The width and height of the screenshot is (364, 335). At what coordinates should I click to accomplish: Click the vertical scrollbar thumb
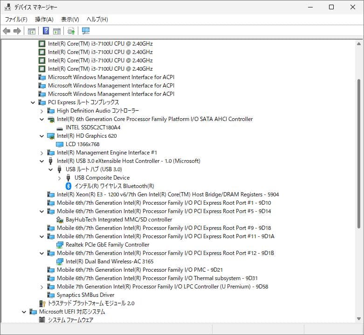[359, 154]
